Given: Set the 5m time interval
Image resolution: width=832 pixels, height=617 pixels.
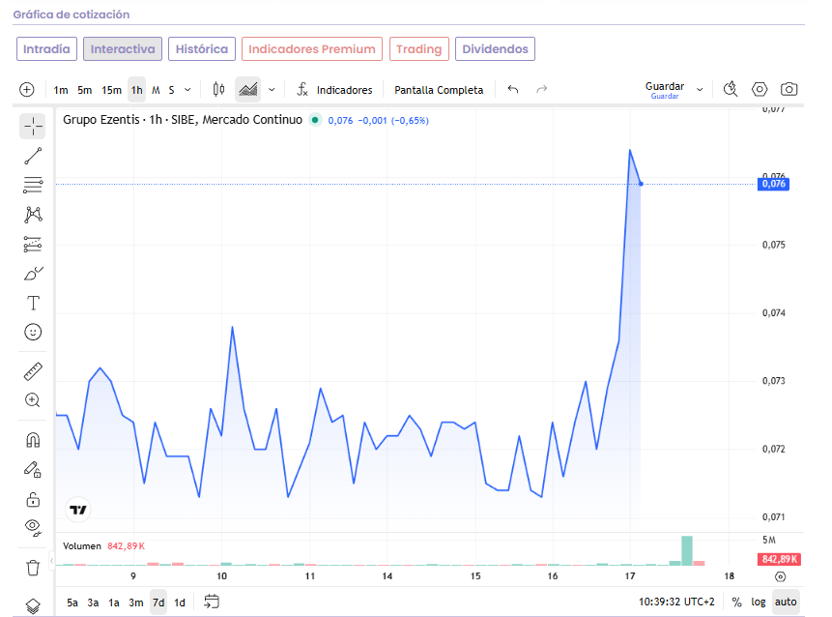Looking at the screenshot, I should (84, 90).
